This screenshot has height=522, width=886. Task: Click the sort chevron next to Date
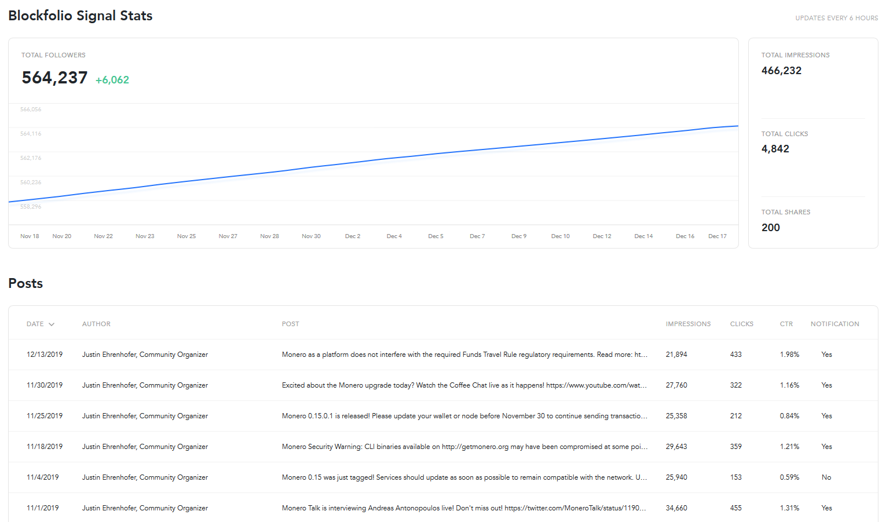tap(52, 324)
